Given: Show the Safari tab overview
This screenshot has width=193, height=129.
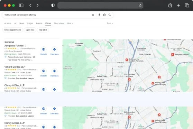Looking at the screenshot, I should pos(187,6).
